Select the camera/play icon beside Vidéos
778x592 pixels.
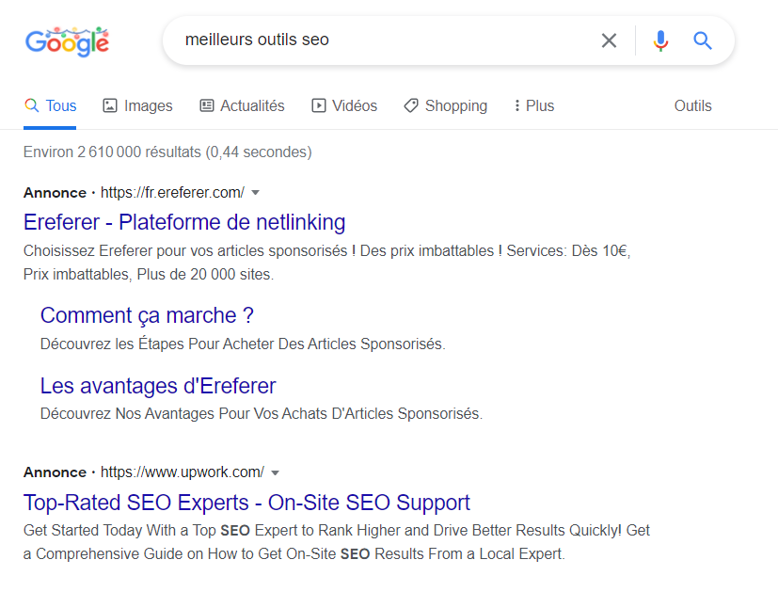click(x=317, y=105)
